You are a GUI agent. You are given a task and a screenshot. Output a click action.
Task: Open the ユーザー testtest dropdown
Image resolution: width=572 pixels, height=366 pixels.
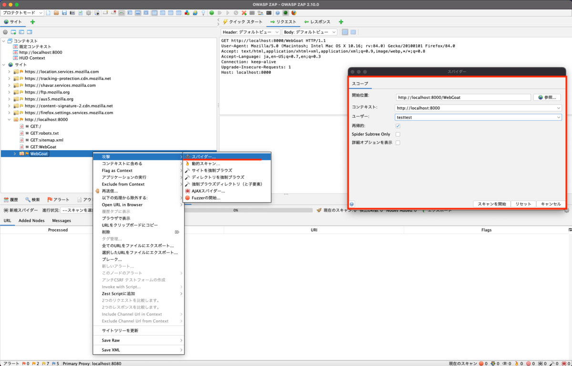479,117
